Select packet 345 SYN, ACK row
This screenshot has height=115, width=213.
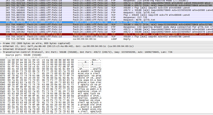coord(106,5)
